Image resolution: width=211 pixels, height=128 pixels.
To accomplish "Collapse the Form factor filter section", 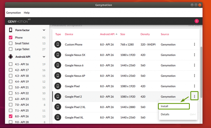I will (44, 30).
